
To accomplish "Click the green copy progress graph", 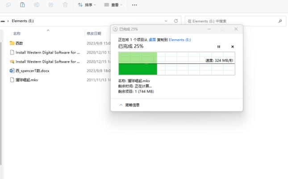I will 177,64.
